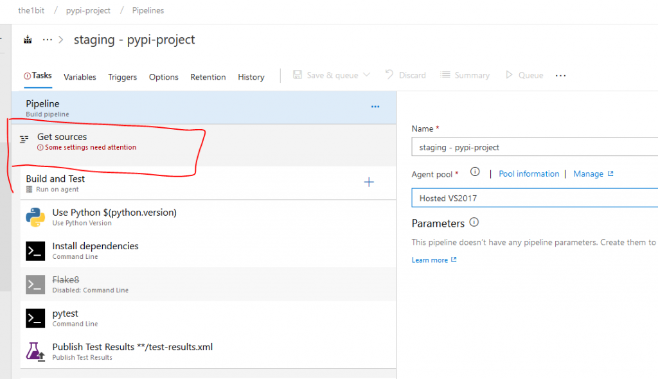Image resolution: width=658 pixels, height=379 pixels.
Task: Open the Triggers tab
Action: (x=123, y=77)
